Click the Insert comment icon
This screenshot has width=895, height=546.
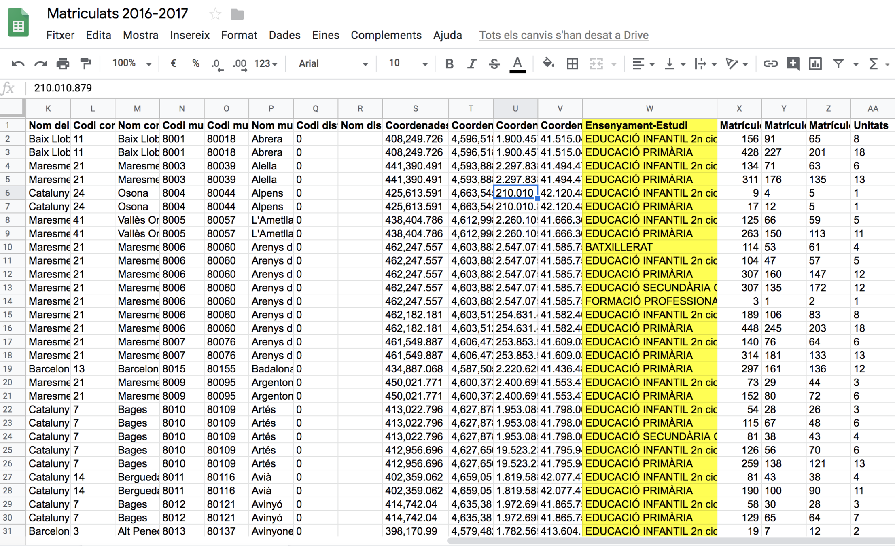click(792, 63)
